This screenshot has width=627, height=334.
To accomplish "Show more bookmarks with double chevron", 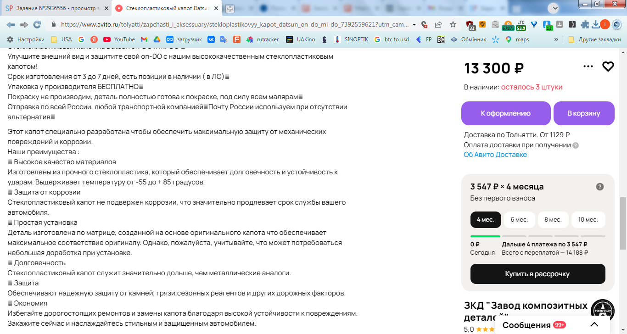I will click(557, 39).
